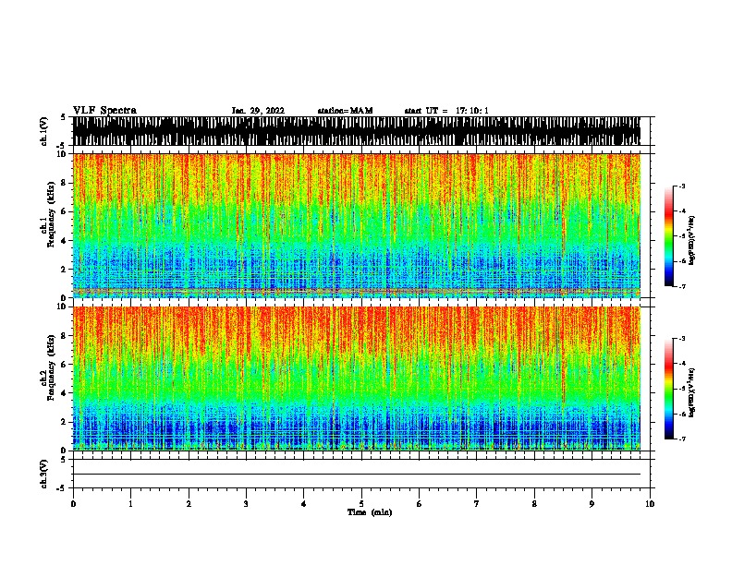This screenshot has height=565, width=732.
Task: Click the Time axis tick label "8"
Action: tap(534, 504)
